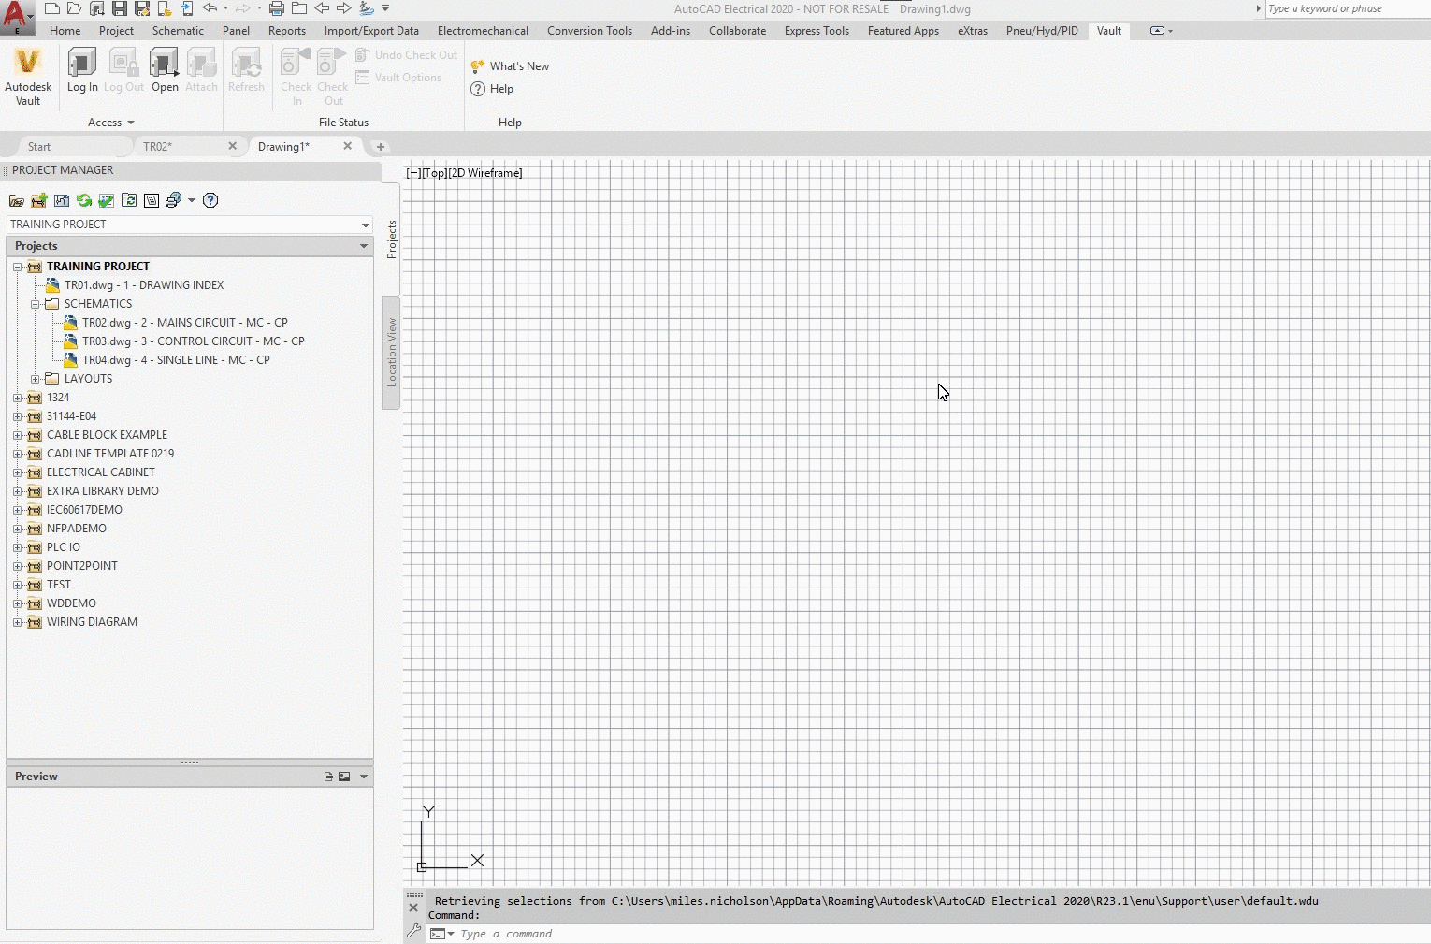Click the Save As icon

142,8
